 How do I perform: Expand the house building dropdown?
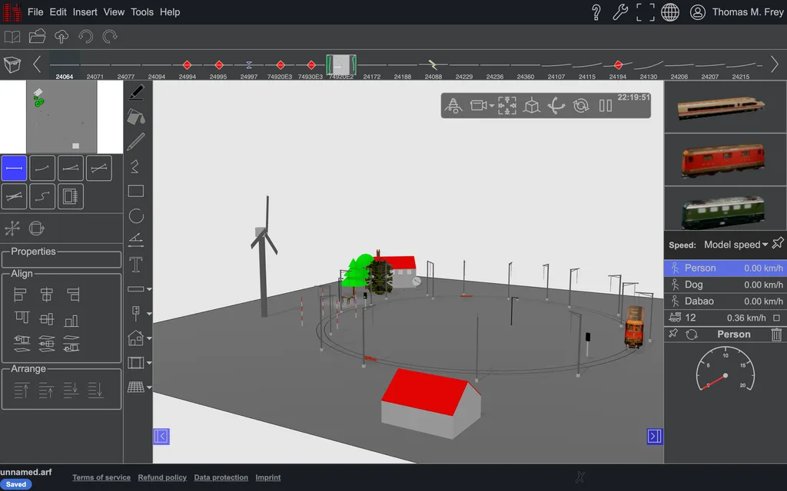[x=149, y=338]
